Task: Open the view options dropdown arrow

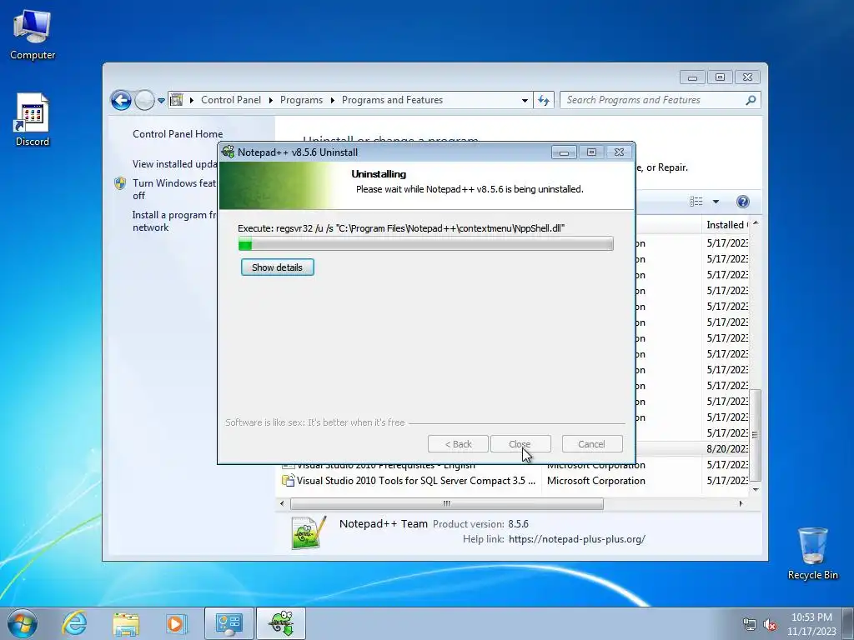Action: pyautogui.click(x=716, y=202)
